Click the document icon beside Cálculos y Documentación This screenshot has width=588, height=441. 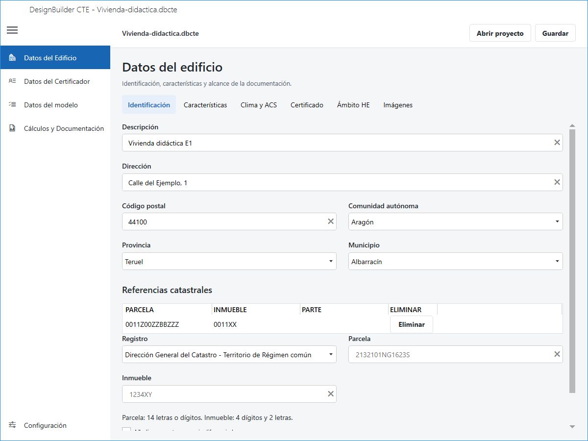point(13,128)
